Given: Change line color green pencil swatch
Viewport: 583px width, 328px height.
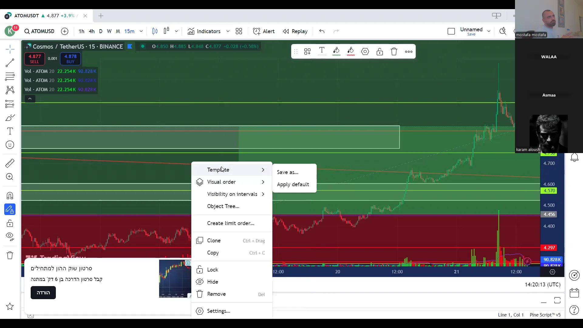Looking at the screenshot, I should 336,52.
